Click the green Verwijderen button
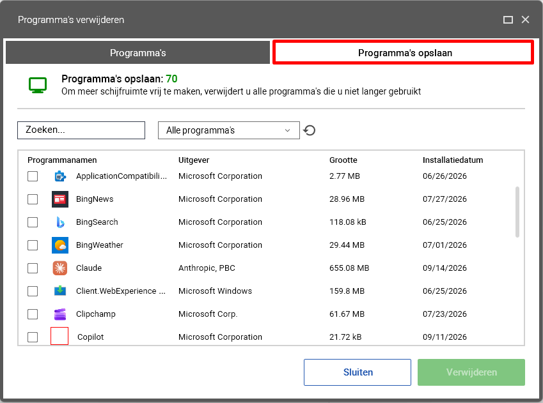Viewport: 543px width, 403px height. (471, 372)
